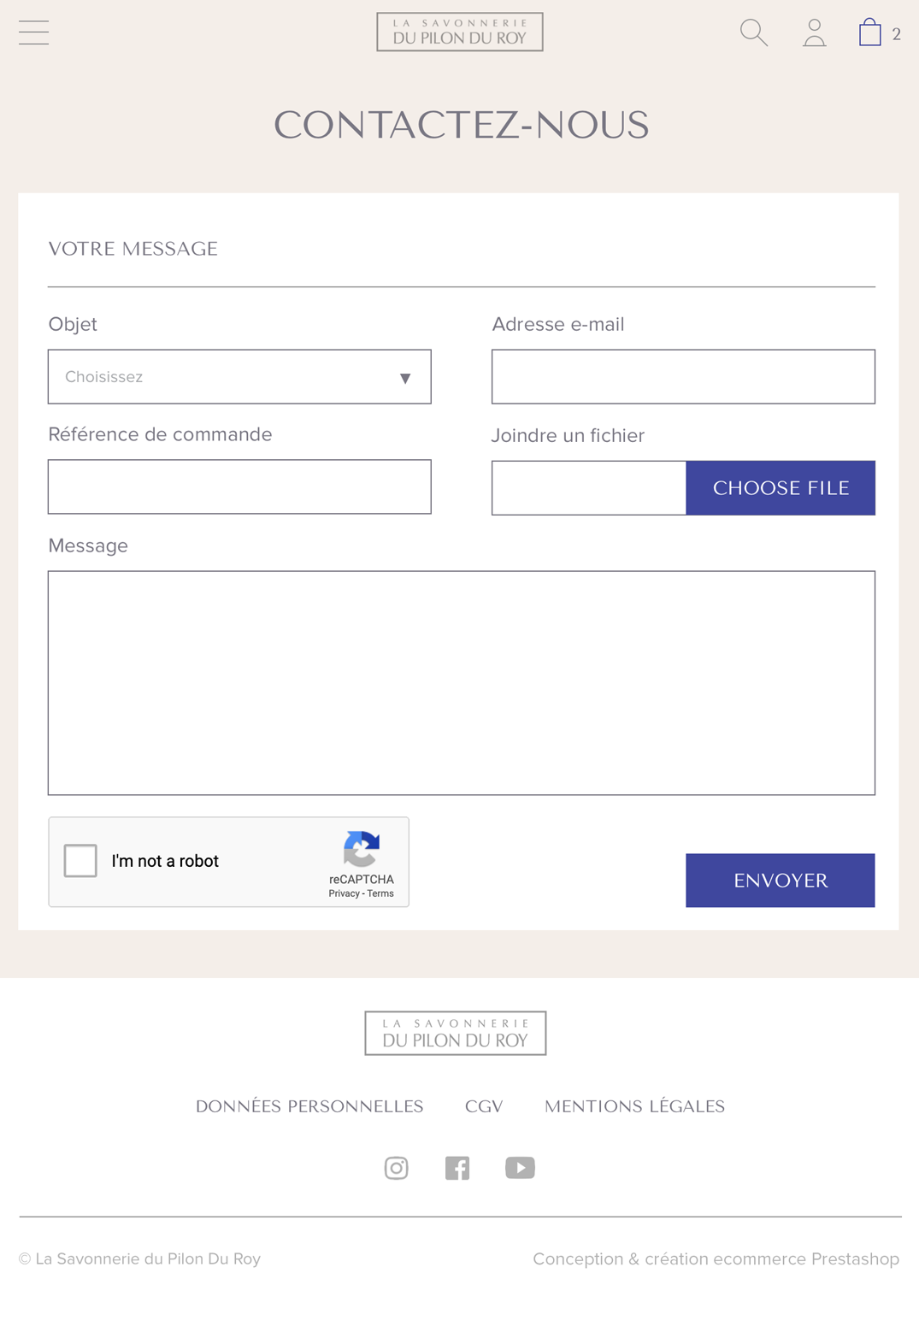Open Données Personnelles footer link

pyautogui.click(x=309, y=1106)
